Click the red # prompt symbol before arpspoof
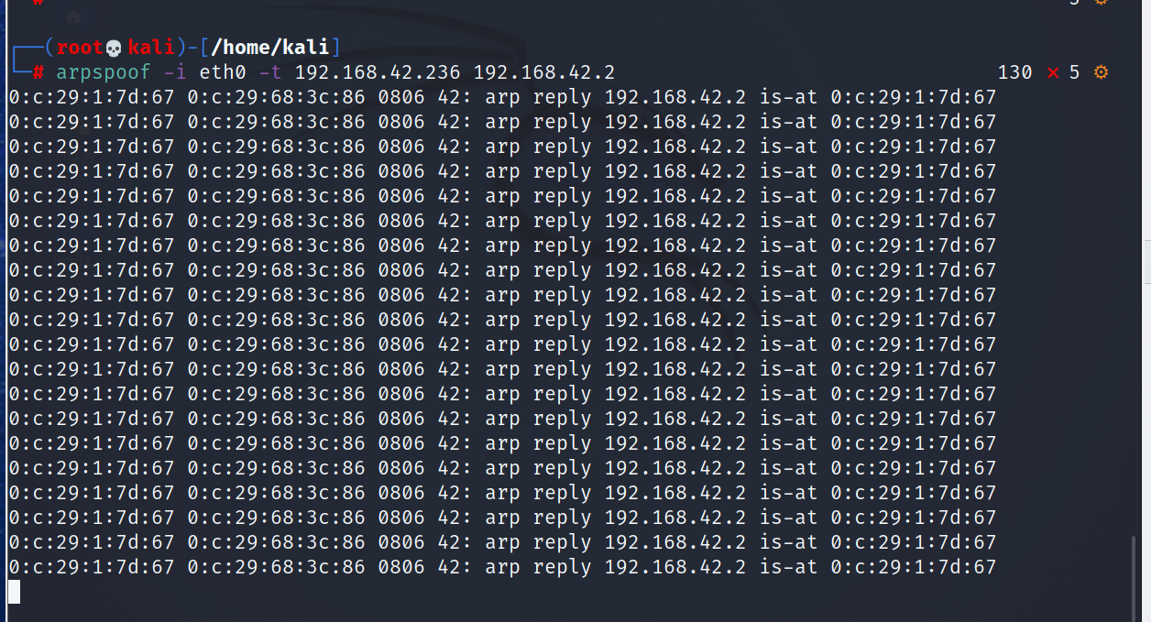Image resolution: width=1151 pixels, height=622 pixels. point(38,72)
